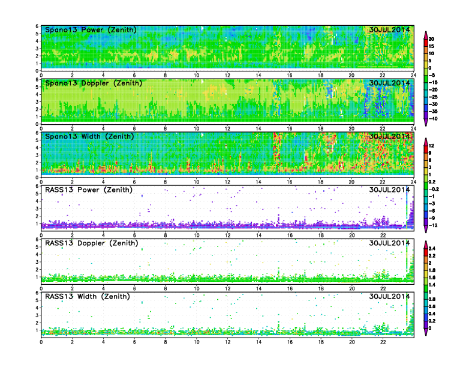
Task: Click the blue swatch near 0.2 on bottom colorbar
Action: click(426, 317)
